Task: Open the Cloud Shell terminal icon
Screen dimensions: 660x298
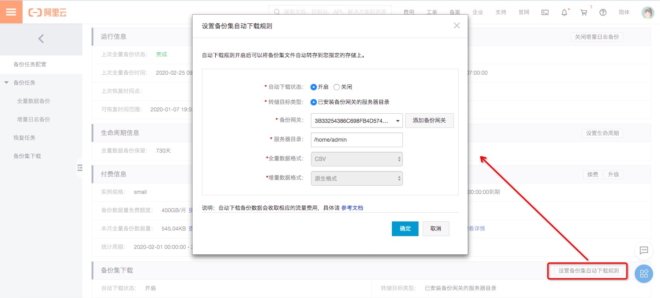Action: pos(545,12)
